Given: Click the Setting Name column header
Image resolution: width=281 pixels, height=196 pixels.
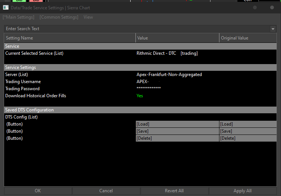Looking at the screenshot, I should (x=70, y=38).
